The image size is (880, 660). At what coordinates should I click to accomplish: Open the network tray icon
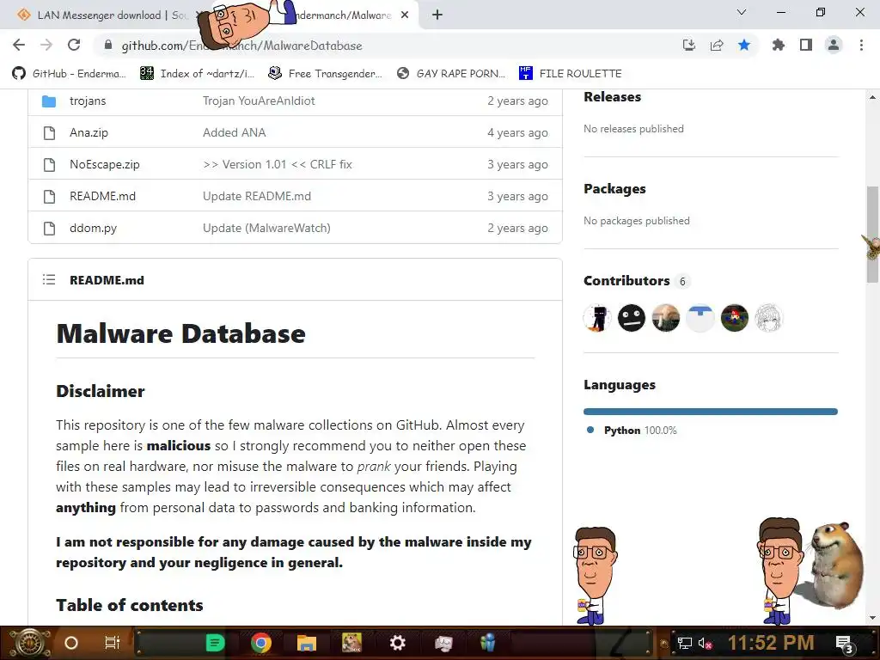click(684, 643)
